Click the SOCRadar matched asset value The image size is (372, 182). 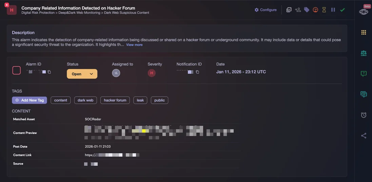coord(93,119)
